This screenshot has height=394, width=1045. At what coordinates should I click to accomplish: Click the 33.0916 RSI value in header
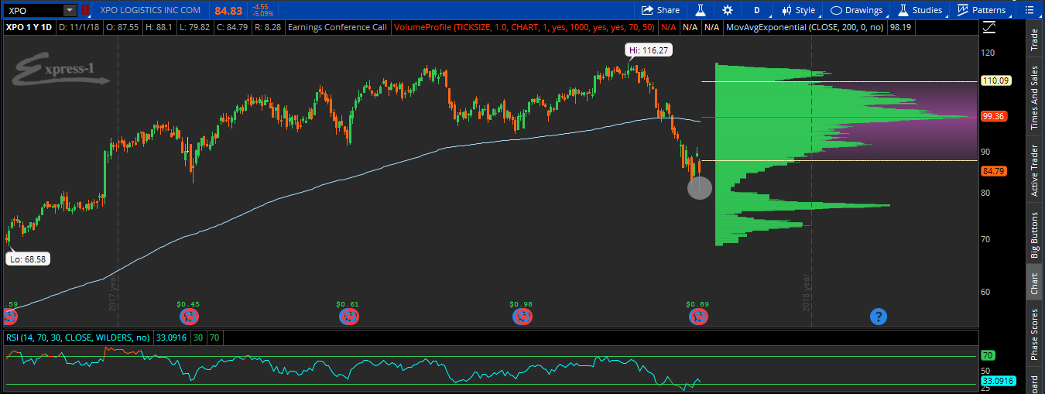(171, 337)
